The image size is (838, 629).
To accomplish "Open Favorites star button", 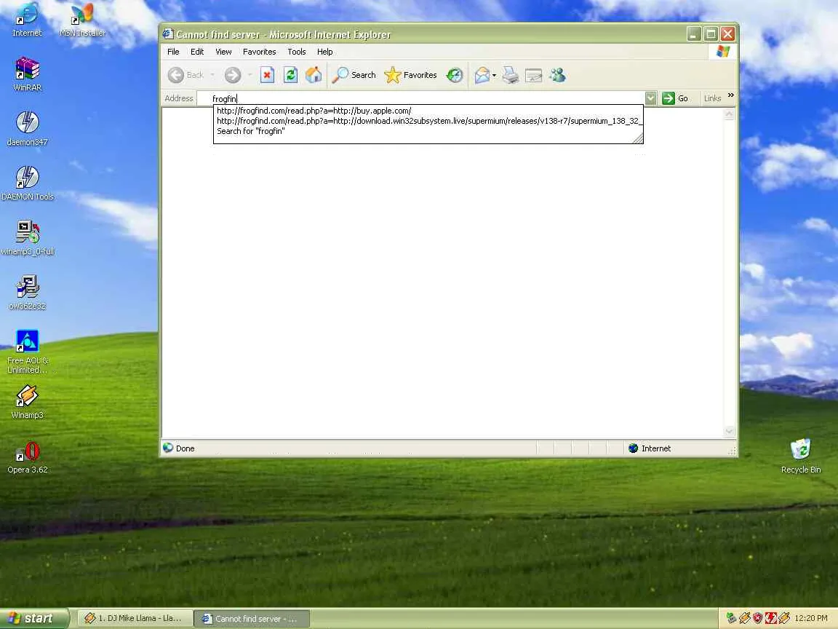I will [x=410, y=75].
